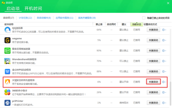Click the priPrinter program name
Image resolution: width=172 pixels, height=108 pixels.
[x=18, y=101]
